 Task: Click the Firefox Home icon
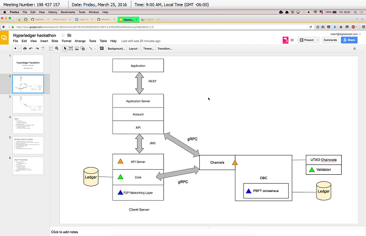(x=341, y=27)
